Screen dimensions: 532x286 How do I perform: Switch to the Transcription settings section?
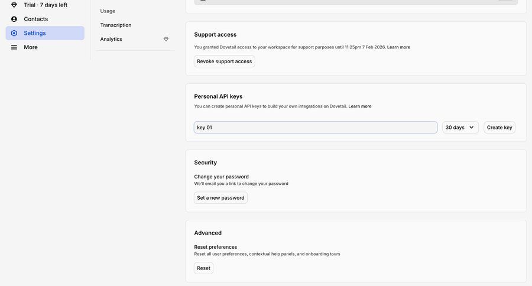(116, 25)
